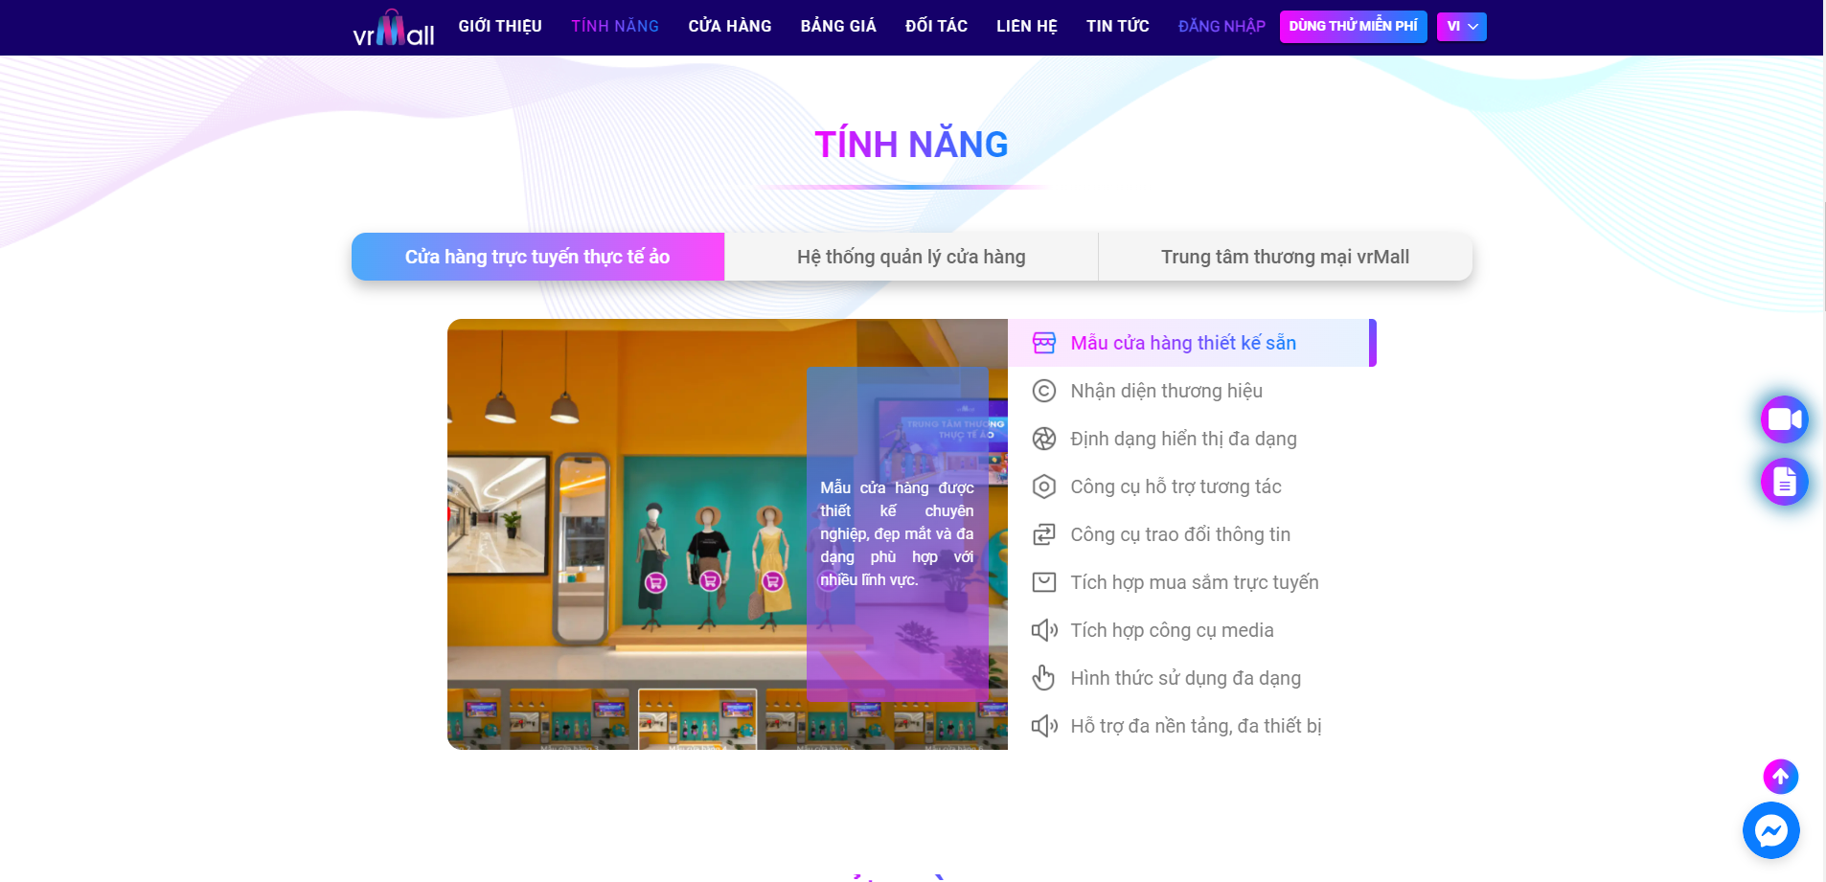The image size is (1826, 882).
Task: Select the highlighted center store thumbnail
Action: (697, 719)
